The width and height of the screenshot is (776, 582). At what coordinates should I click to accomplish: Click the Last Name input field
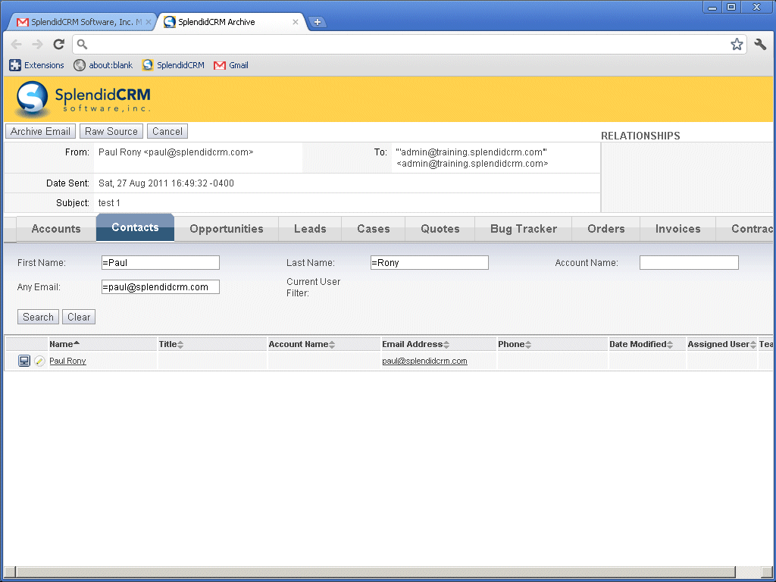pos(430,262)
